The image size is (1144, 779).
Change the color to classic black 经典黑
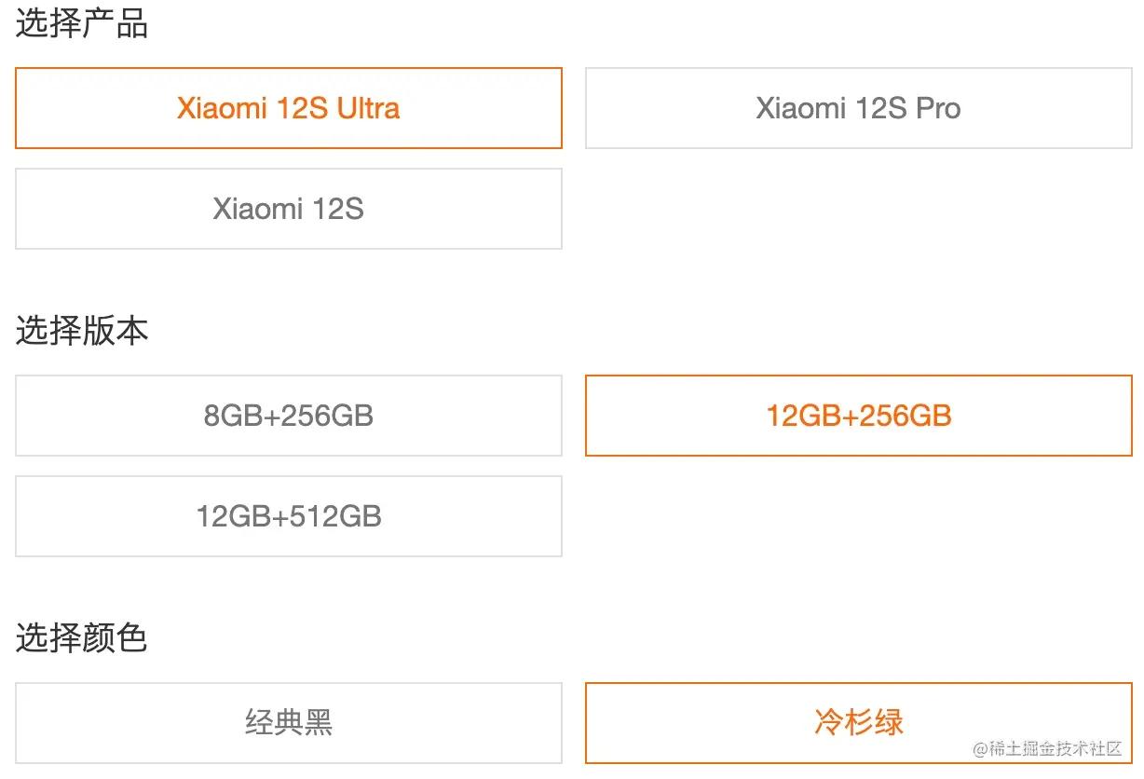coord(289,722)
